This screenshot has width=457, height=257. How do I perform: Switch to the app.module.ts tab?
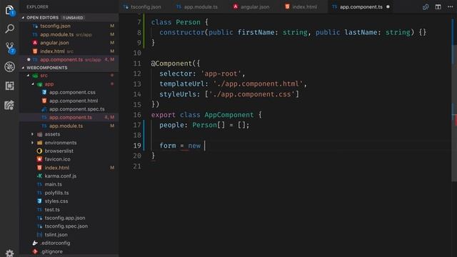pos(197,6)
